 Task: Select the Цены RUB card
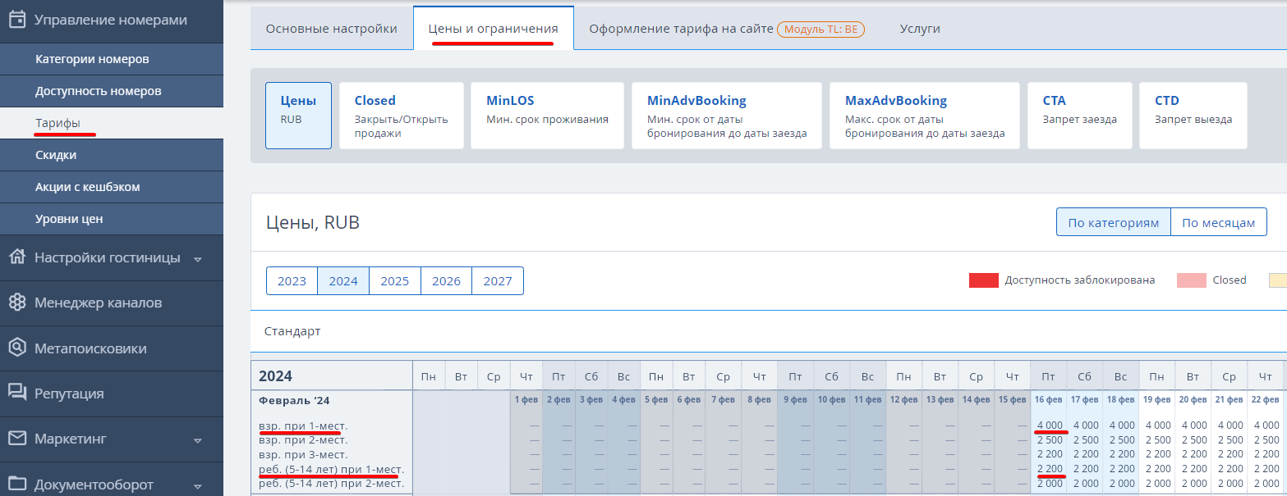(299, 116)
